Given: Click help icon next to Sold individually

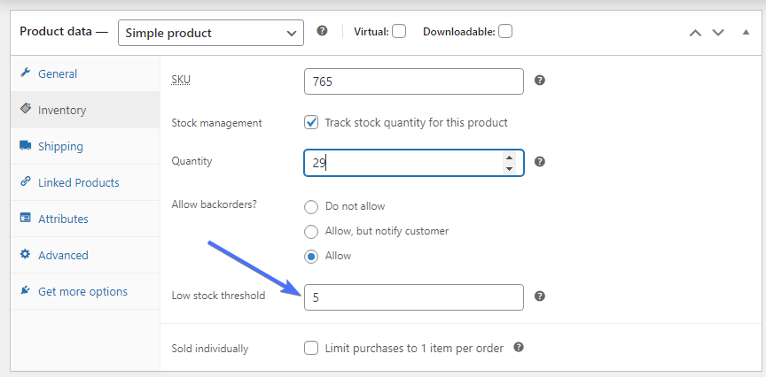Looking at the screenshot, I should (x=519, y=348).
